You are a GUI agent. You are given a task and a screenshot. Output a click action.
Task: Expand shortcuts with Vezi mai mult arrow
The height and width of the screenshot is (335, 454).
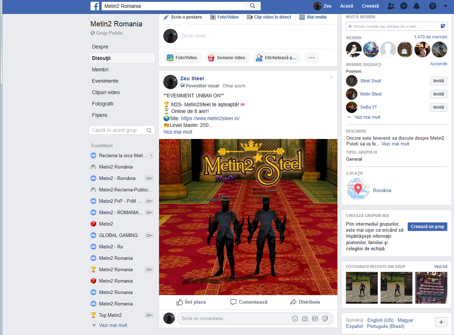click(x=110, y=325)
